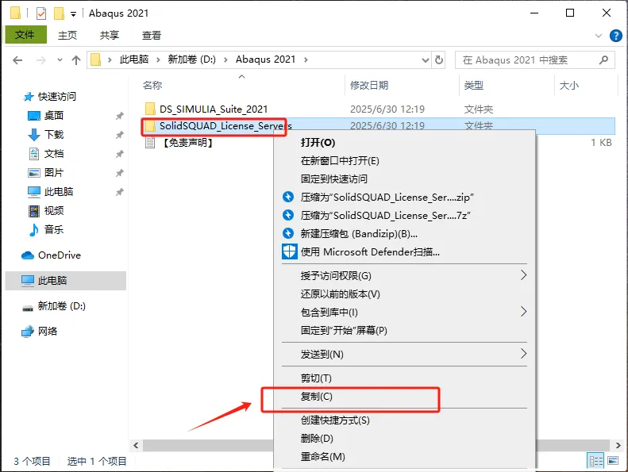628x472 pixels.
Task: Click the Forward navigation arrow
Action: [40, 60]
